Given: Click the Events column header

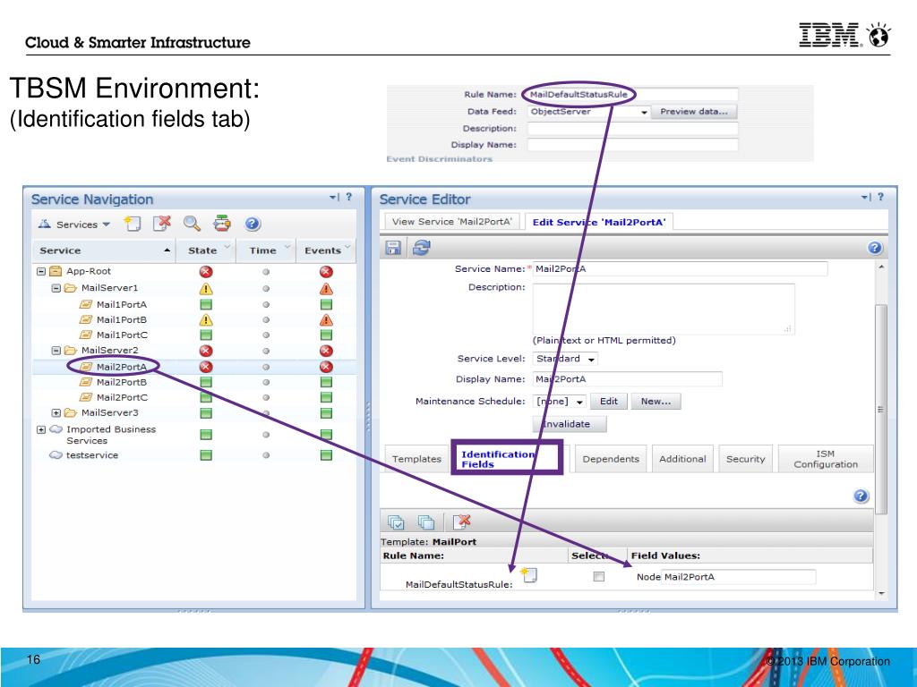Looking at the screenshot, I should tap(325, 250).
